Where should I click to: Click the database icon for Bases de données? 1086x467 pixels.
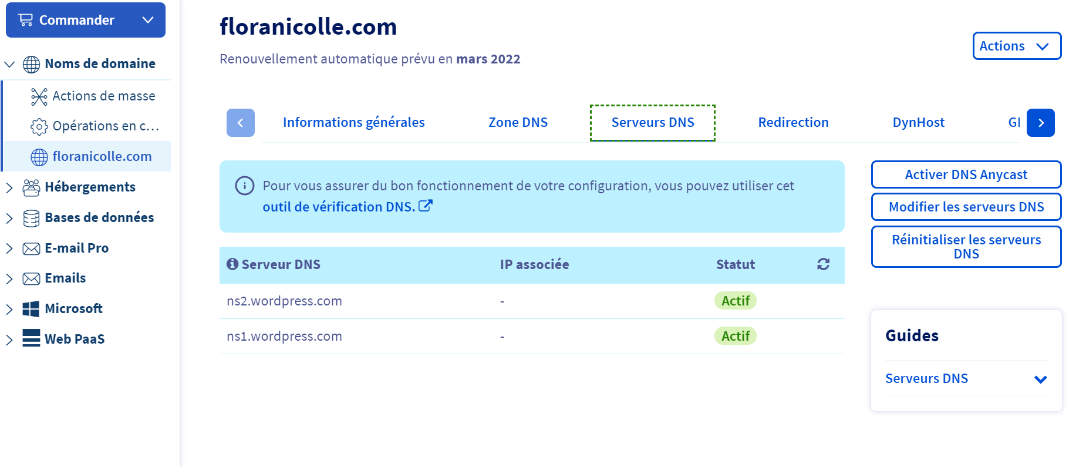click(31, 218)
